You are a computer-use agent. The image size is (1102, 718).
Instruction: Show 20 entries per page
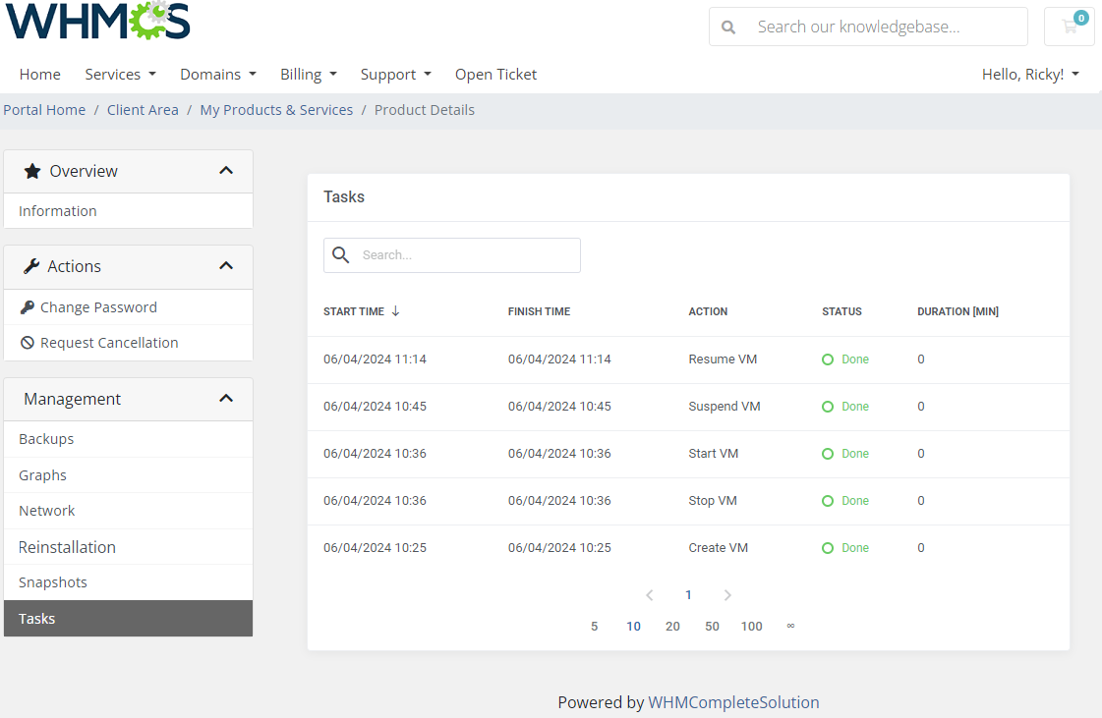point(672,626)
